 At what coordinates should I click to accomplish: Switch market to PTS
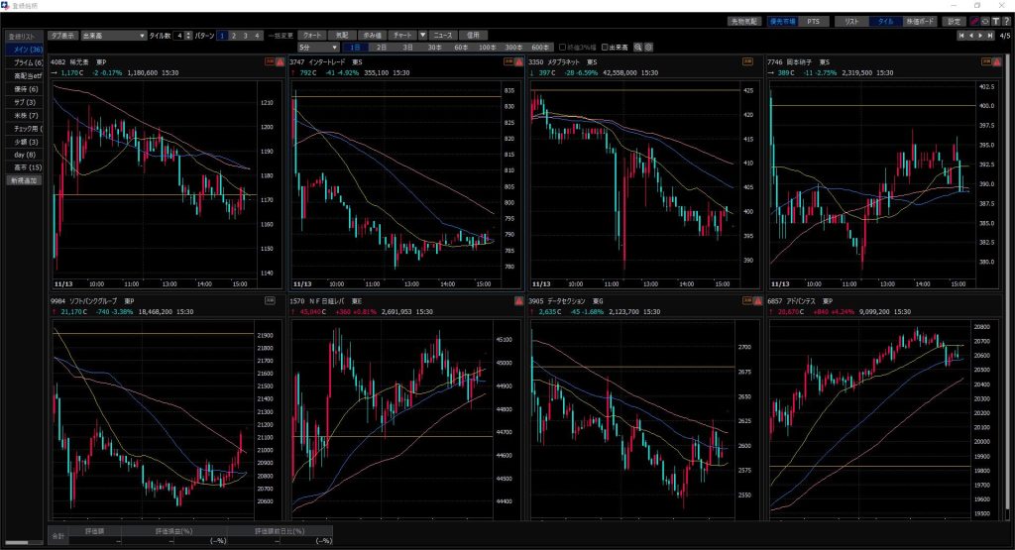pyautogui.click(x=814, y=21)
